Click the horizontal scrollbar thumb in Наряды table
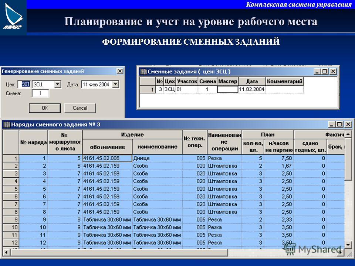The width and height of the screenshot is (355, 266). (119, 252)
